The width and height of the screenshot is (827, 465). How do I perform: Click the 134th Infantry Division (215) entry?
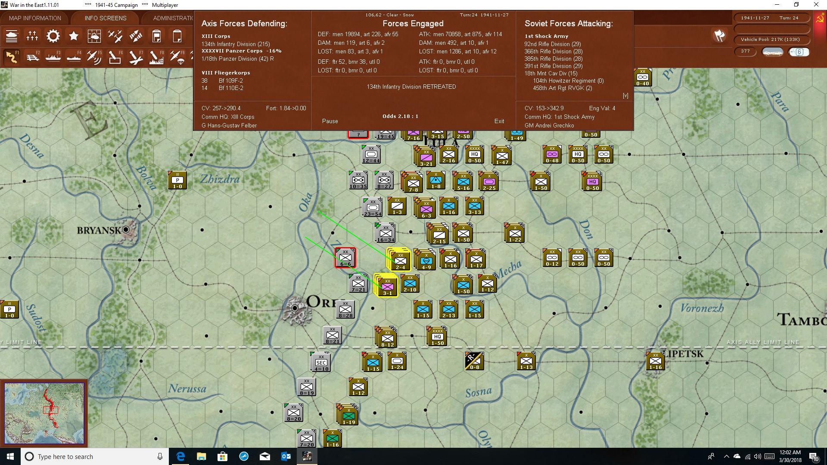[236, 44]
